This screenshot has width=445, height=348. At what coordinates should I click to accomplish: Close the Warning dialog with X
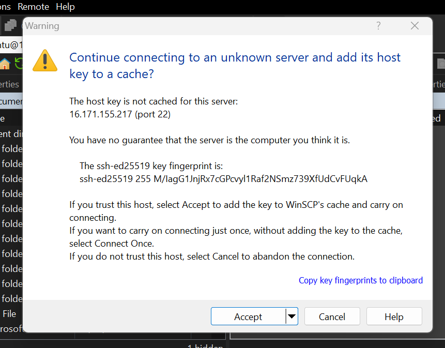[415, 26]
